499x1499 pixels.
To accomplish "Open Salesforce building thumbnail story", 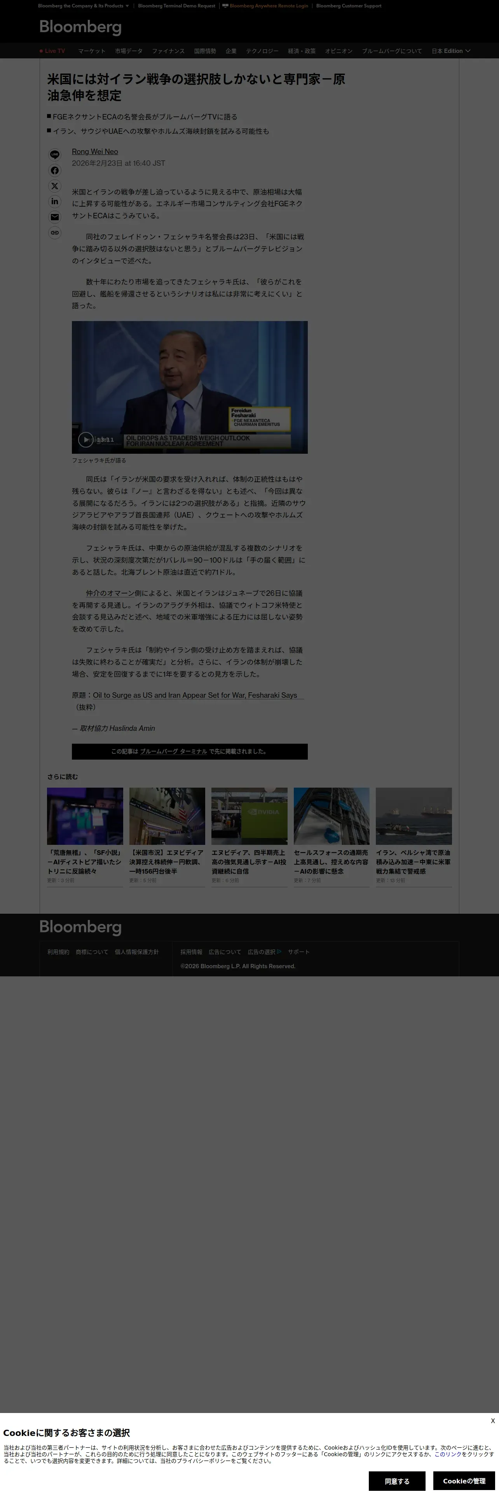I will pyautogui.click(x=332, y=816).
